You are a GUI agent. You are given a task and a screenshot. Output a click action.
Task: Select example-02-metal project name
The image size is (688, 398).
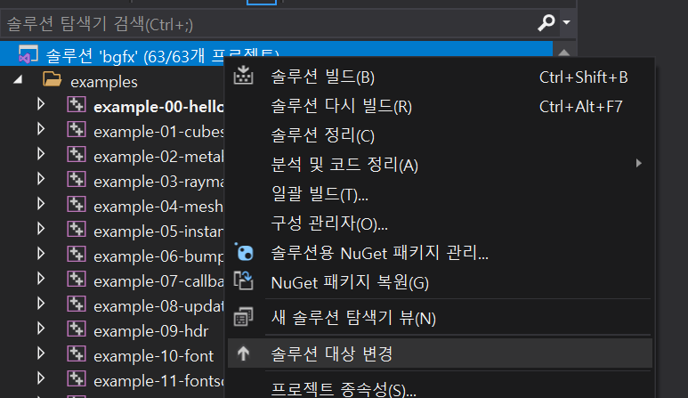(158, 157)
